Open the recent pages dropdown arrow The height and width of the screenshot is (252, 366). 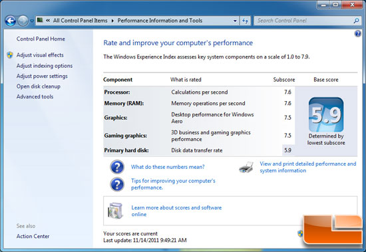coord(32,21)
